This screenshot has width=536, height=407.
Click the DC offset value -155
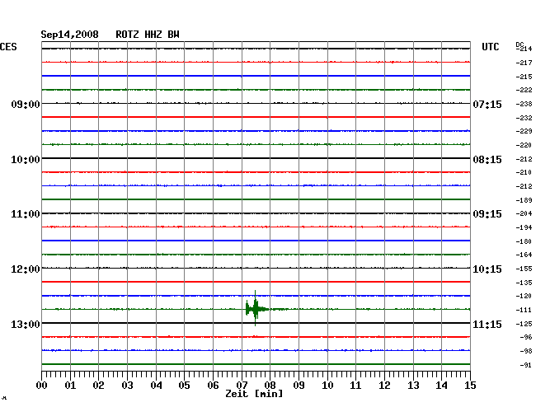pyautogui.click(x=524, y=269)
